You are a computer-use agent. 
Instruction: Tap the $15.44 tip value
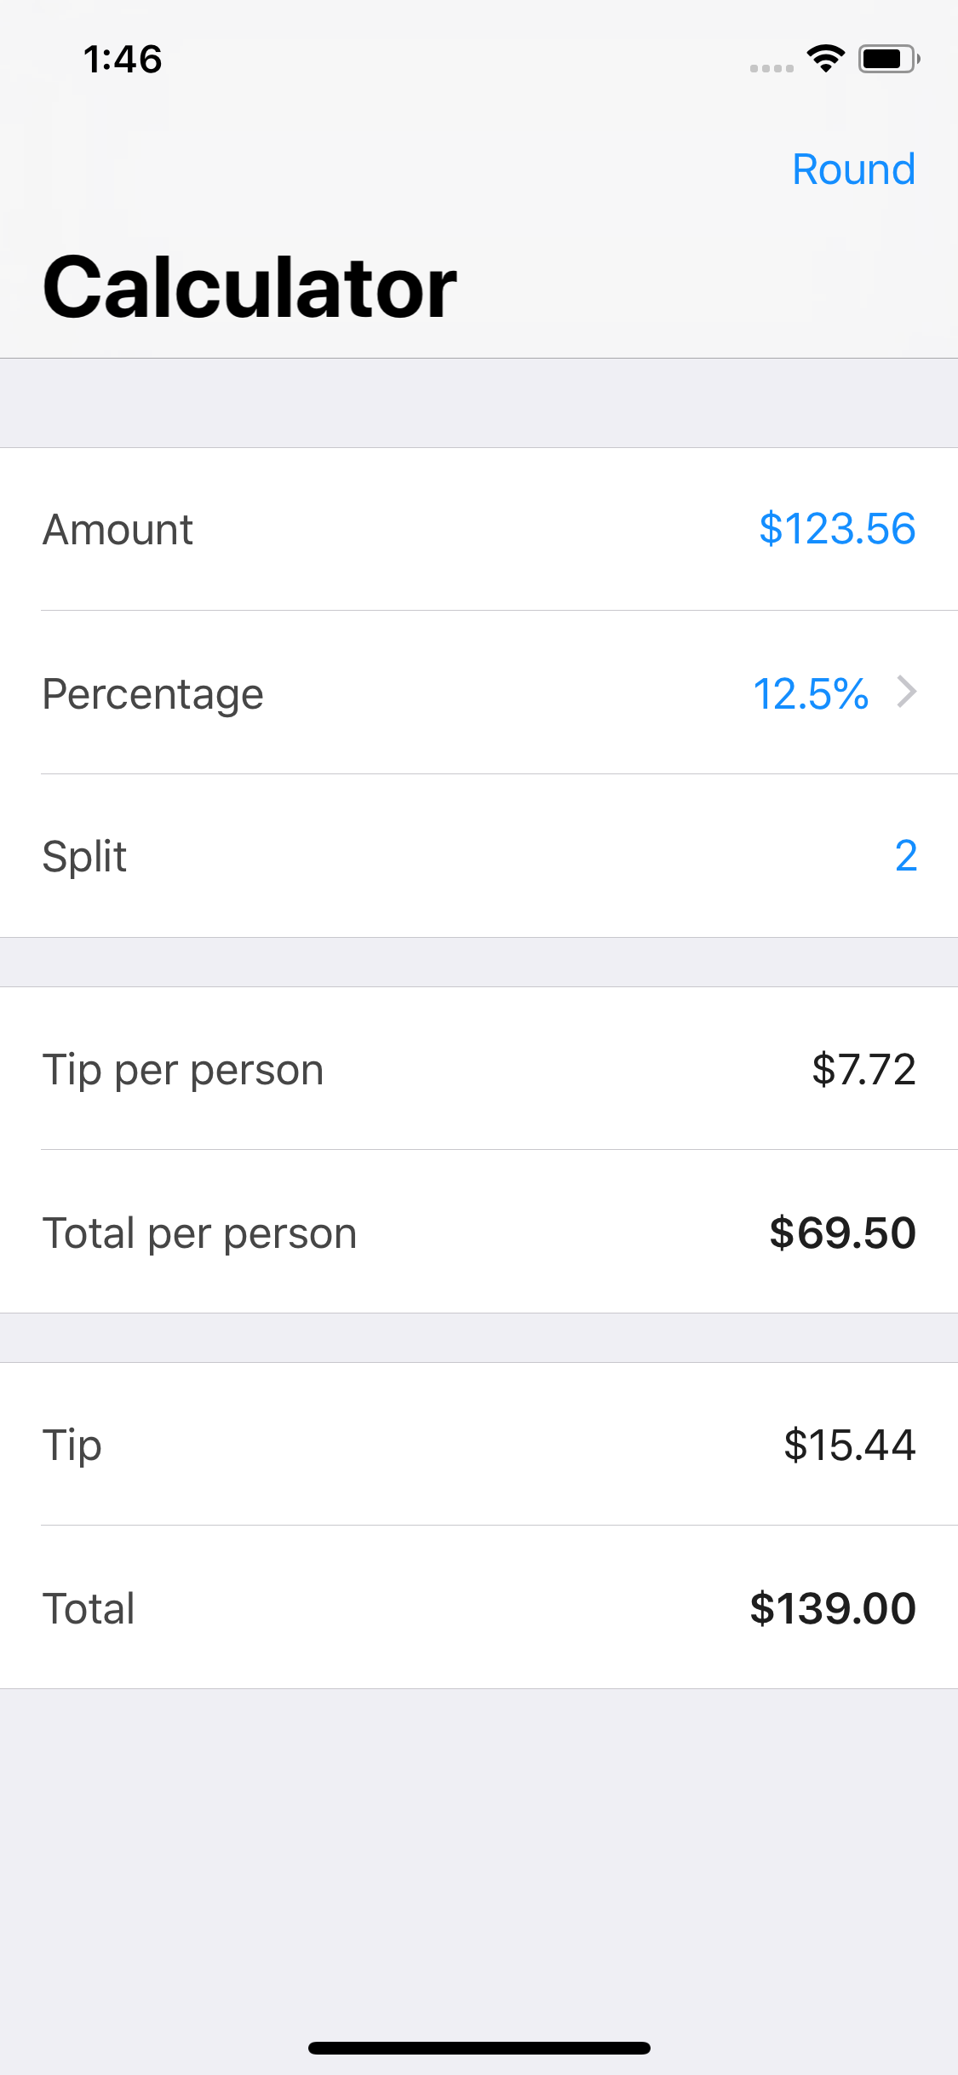pyautogui.click(x=849, y=1445)
